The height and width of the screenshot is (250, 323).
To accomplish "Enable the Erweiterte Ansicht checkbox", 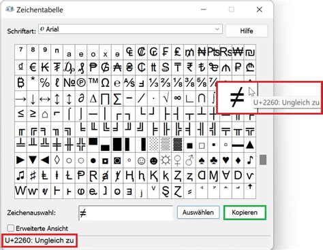I will [x=10, y=228].
